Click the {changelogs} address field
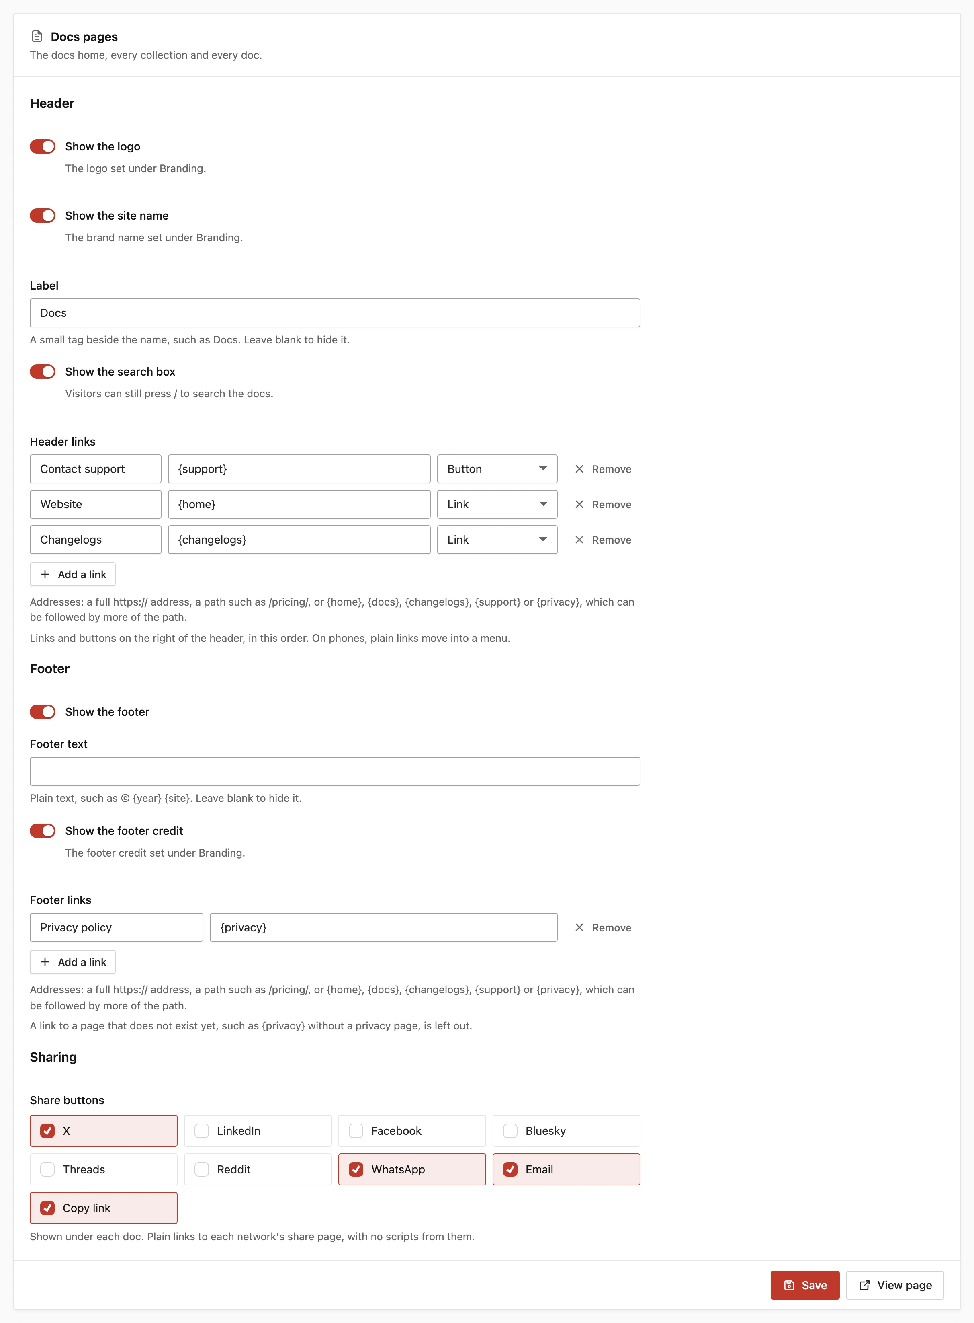 299,540
